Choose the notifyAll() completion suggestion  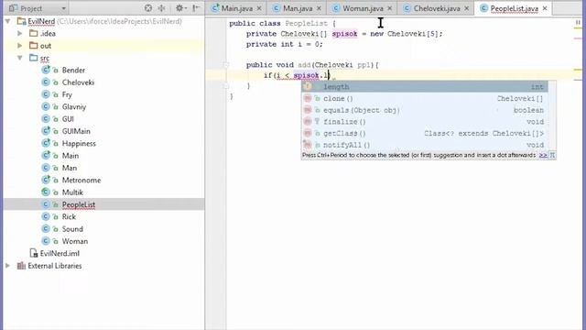[425, 145]
